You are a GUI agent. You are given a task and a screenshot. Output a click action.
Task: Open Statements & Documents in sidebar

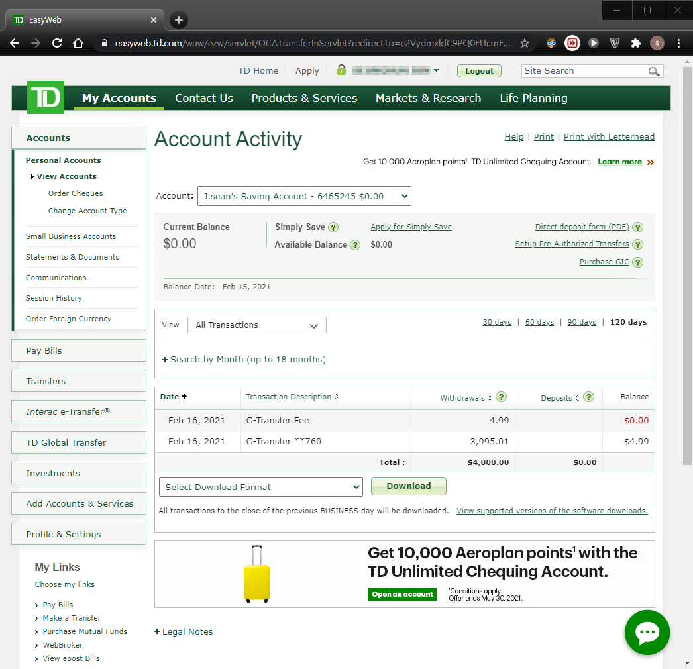tap(72, 257)
